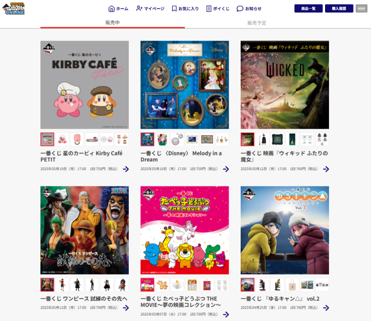The width and height of the screenshot is (371, 321).
Task: Select たべっ子 teapot thumbnail
Action: click(177, 285)
